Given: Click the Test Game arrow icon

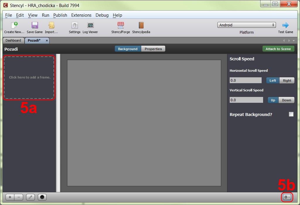Looking at the screenshot, I should click(x=285, y=25).
